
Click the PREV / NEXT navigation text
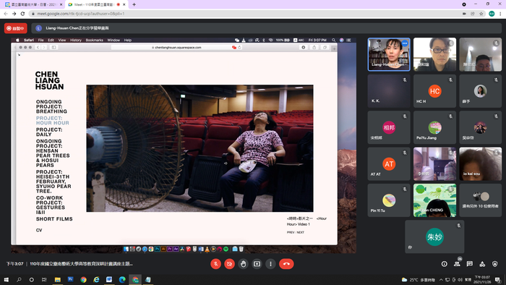(x=295, y=232)
